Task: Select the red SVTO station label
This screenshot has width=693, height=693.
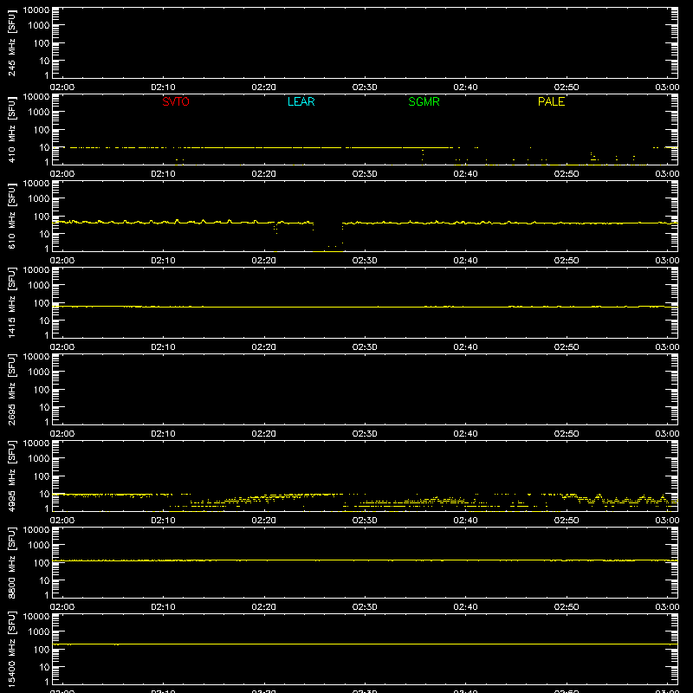Action: [x=176, y=101]
